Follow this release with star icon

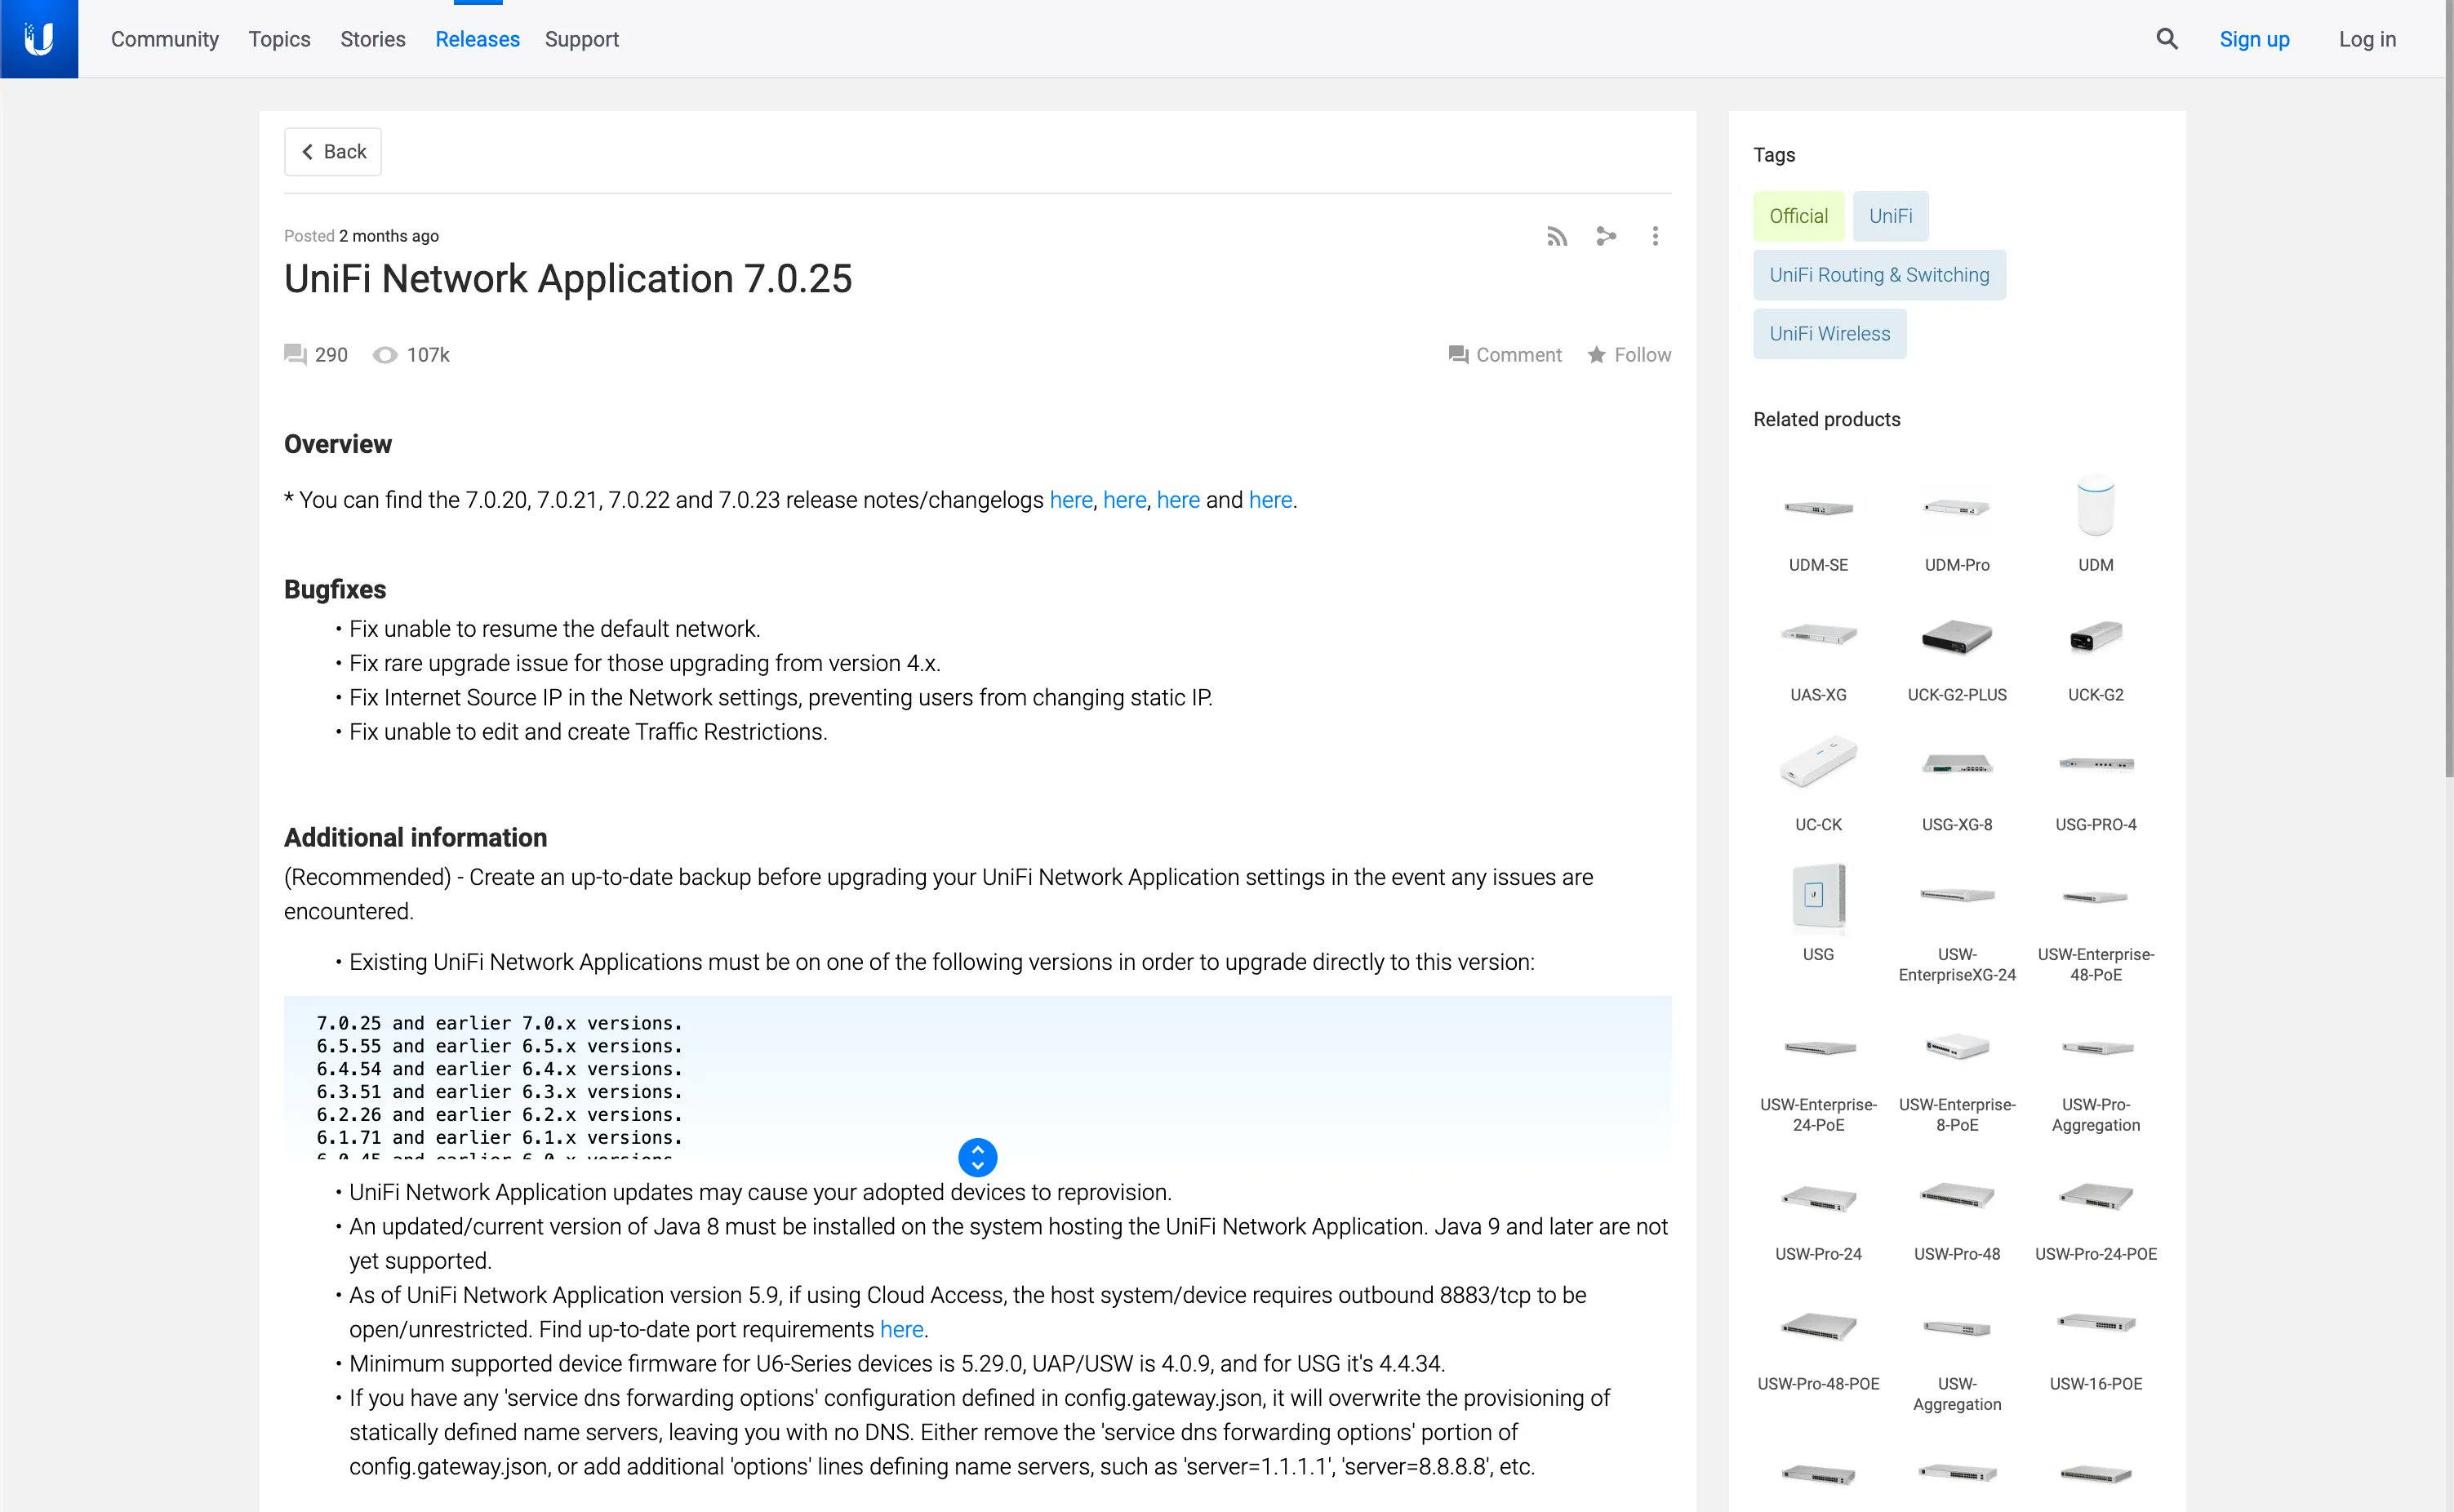point(1597,355)
